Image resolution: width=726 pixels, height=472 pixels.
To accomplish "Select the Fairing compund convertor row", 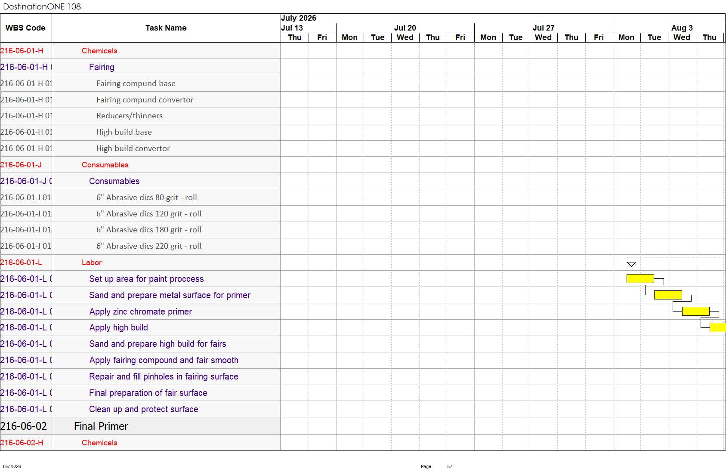I will [140, 100].
